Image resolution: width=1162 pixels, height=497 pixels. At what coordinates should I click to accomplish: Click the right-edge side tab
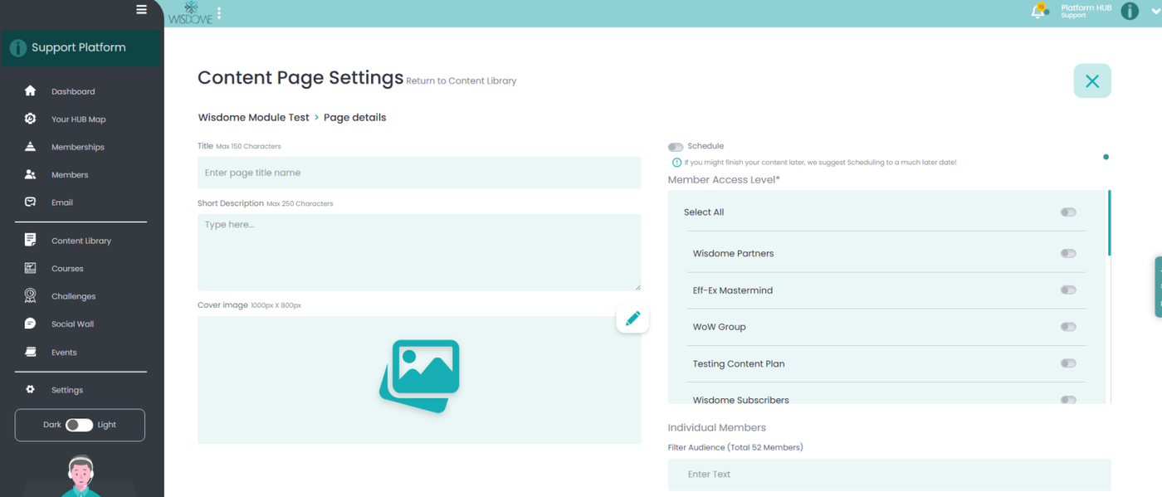[1158, 287]
